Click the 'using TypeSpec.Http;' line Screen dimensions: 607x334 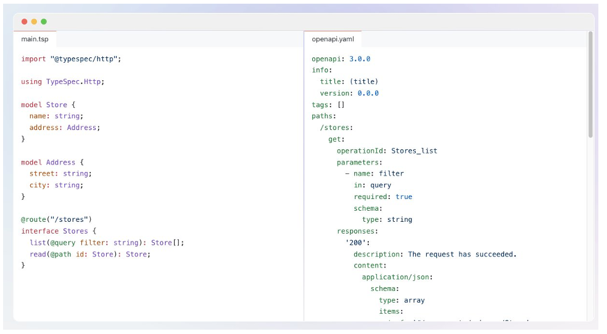[x=62, y=82]
